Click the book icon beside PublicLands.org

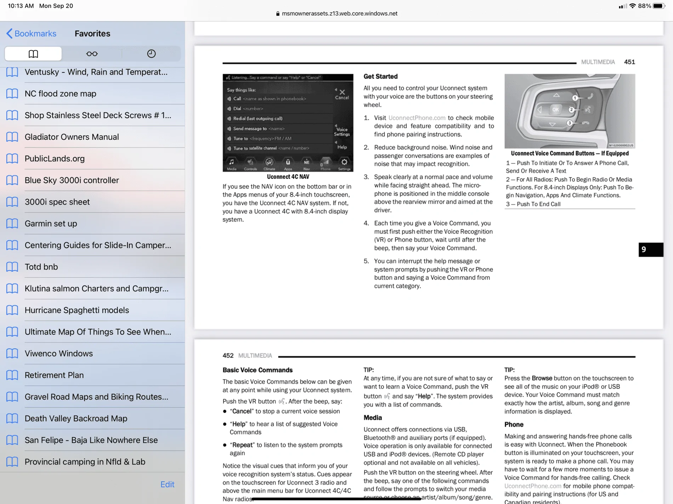(12, 158)
